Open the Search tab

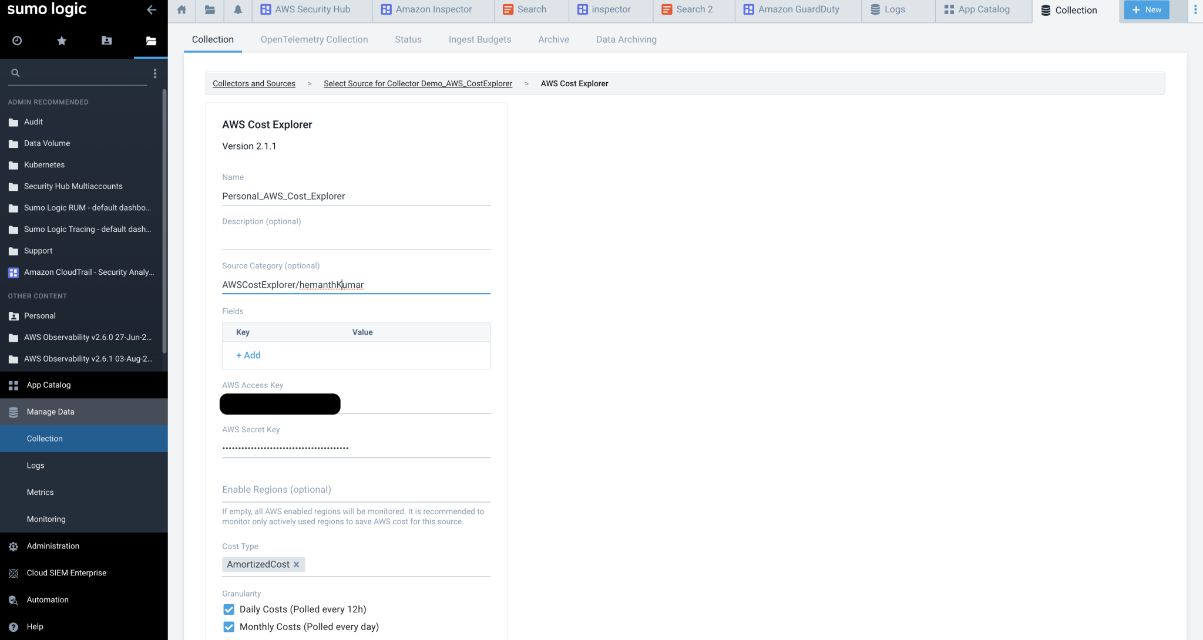(x=531, y=10)
